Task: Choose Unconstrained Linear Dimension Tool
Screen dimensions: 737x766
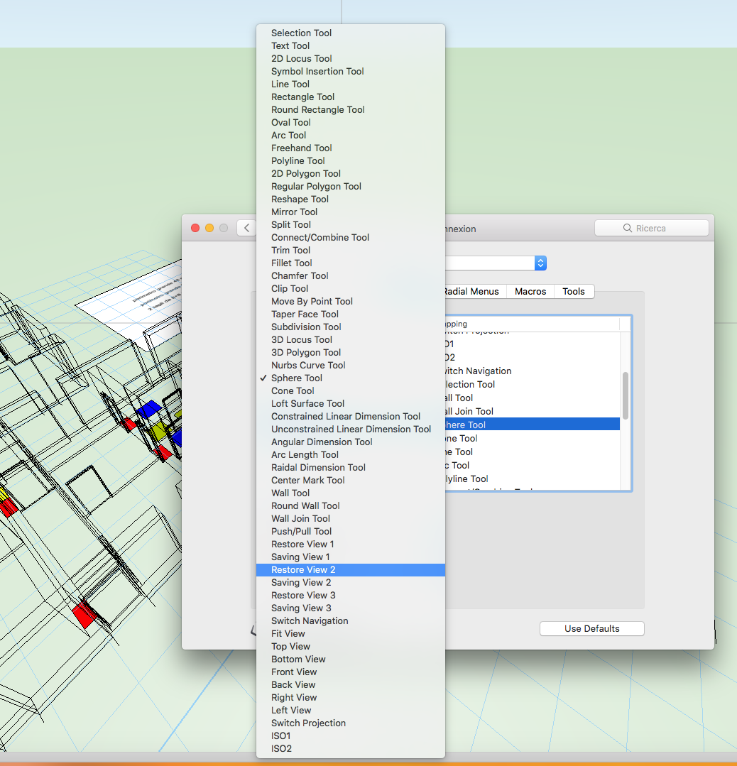Action: (351, 429)
